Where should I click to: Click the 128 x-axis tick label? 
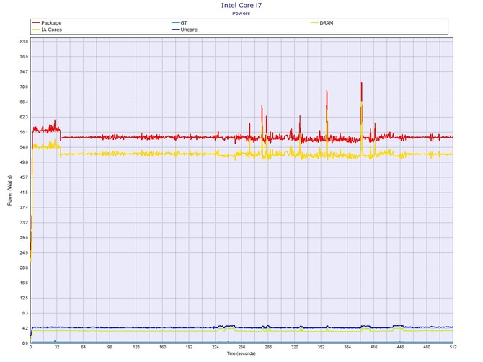[136, 347]
